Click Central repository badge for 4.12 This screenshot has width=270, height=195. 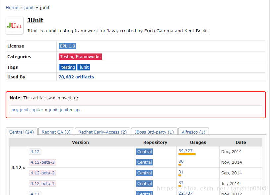(145, 152)
